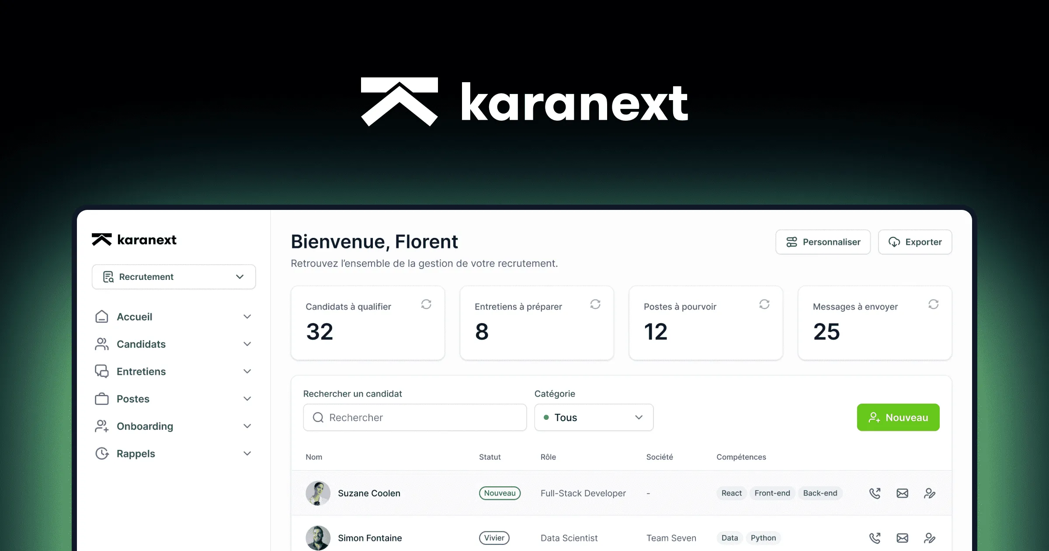Go to Accueil in the sidebar

click(x=134, y=317)
